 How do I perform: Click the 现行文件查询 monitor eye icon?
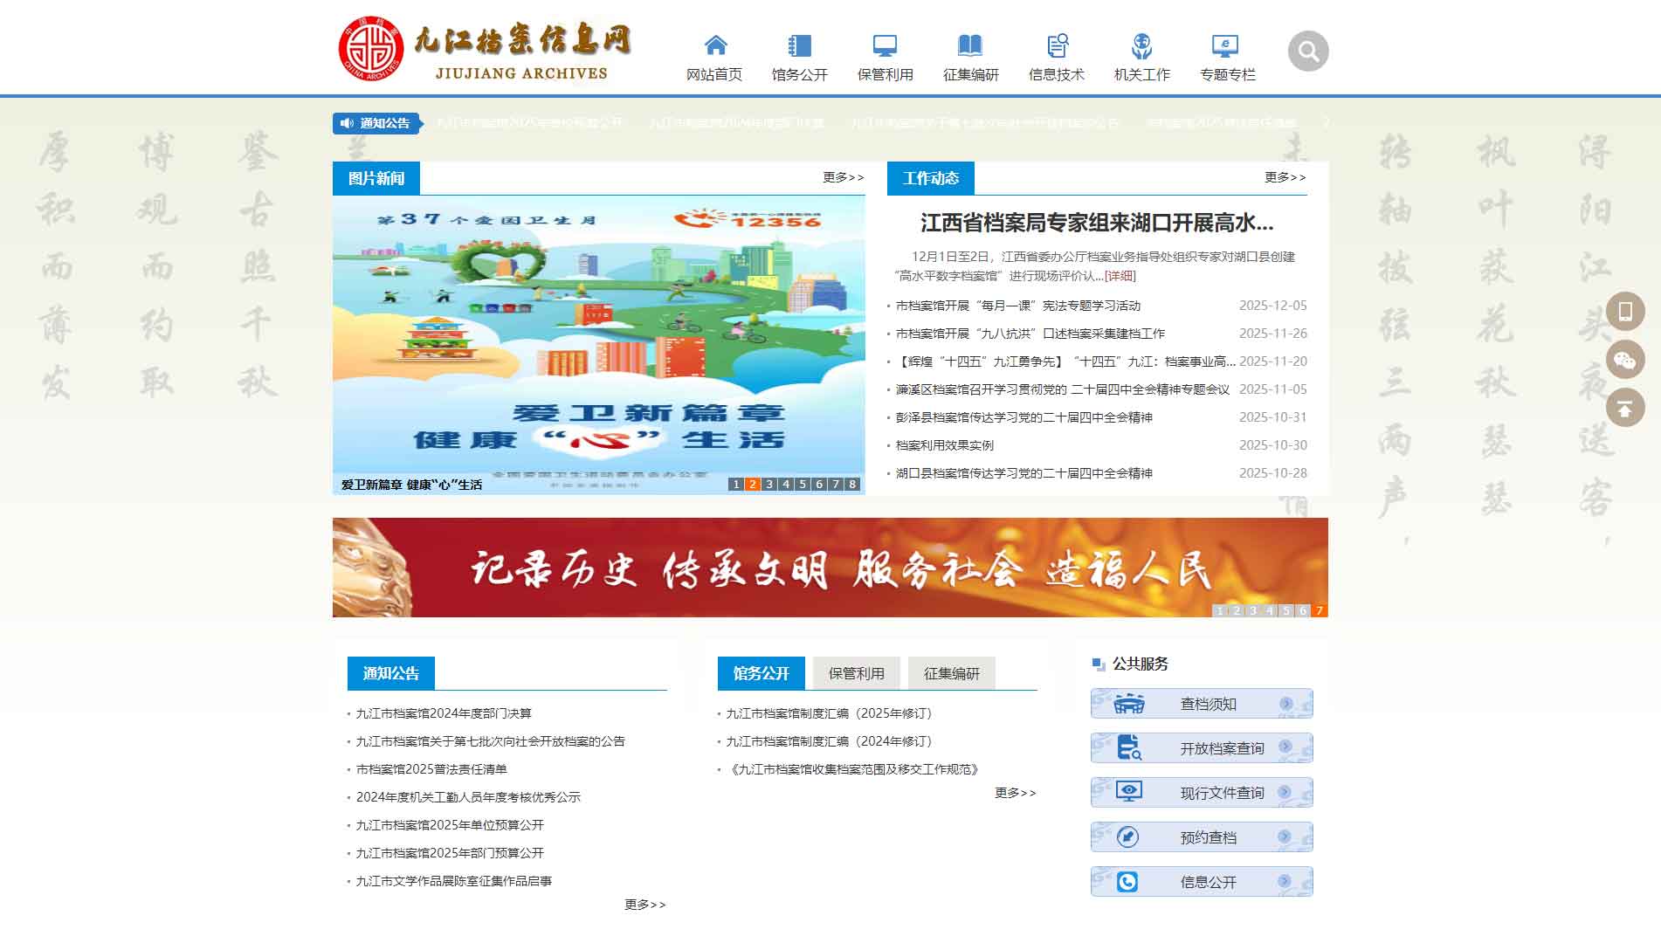[1129, 792]
